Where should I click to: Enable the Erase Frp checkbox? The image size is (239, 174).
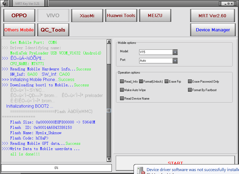[x=167, y=81]
